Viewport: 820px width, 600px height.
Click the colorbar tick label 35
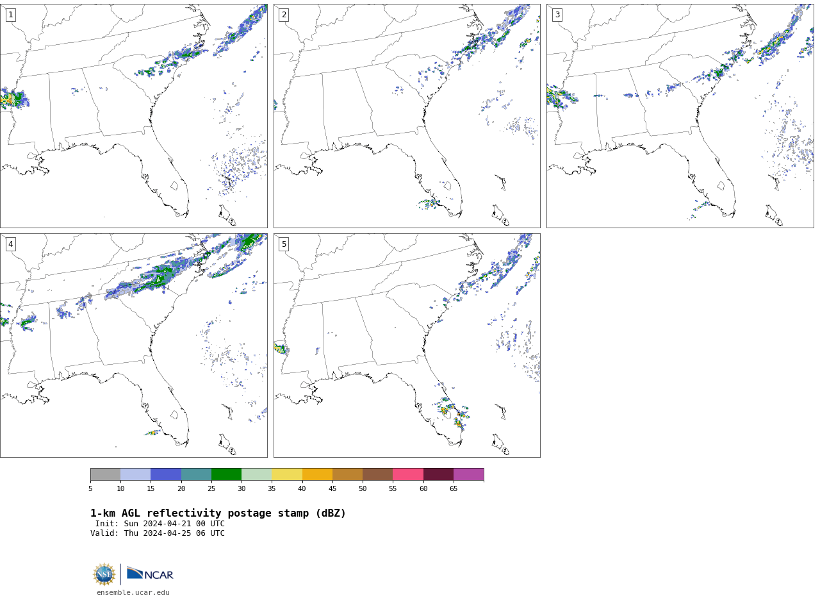[272, 489]
